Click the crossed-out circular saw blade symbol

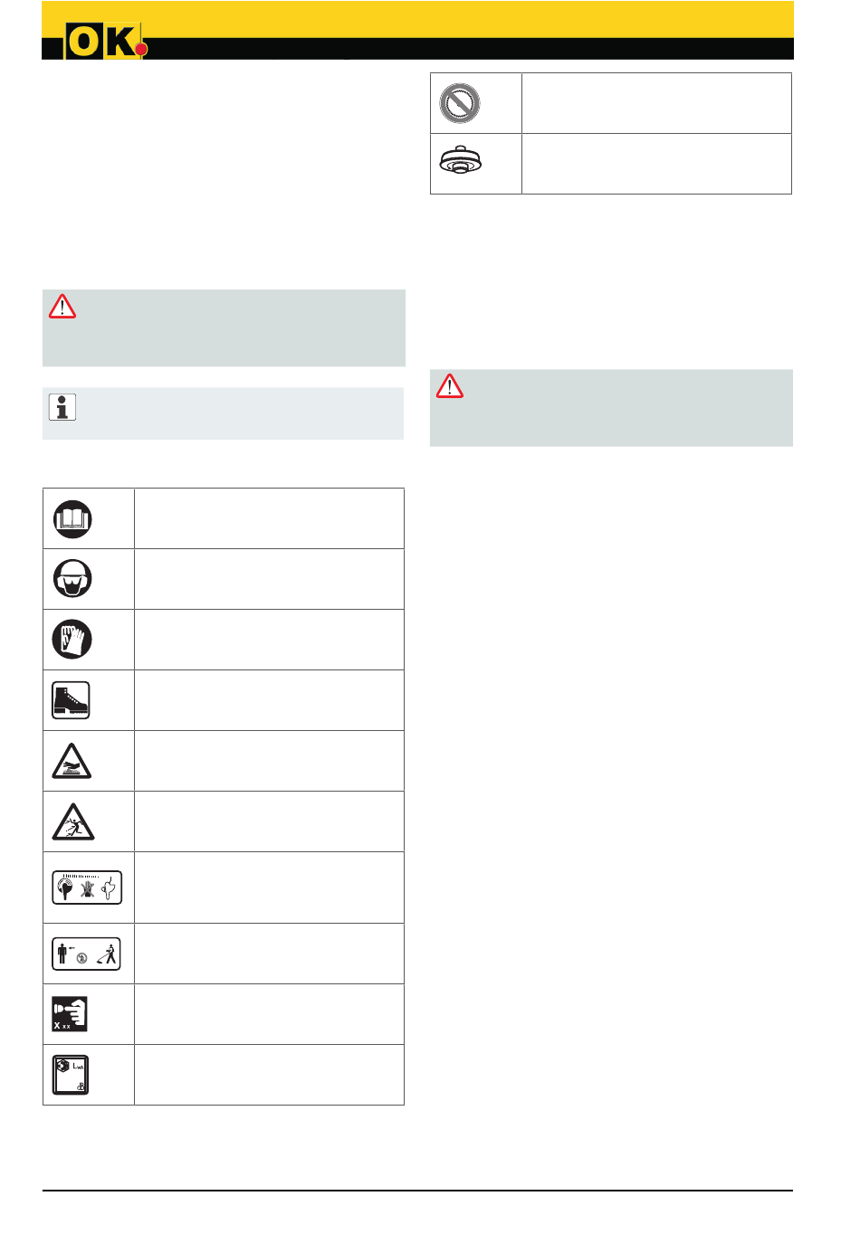(460, 103)
